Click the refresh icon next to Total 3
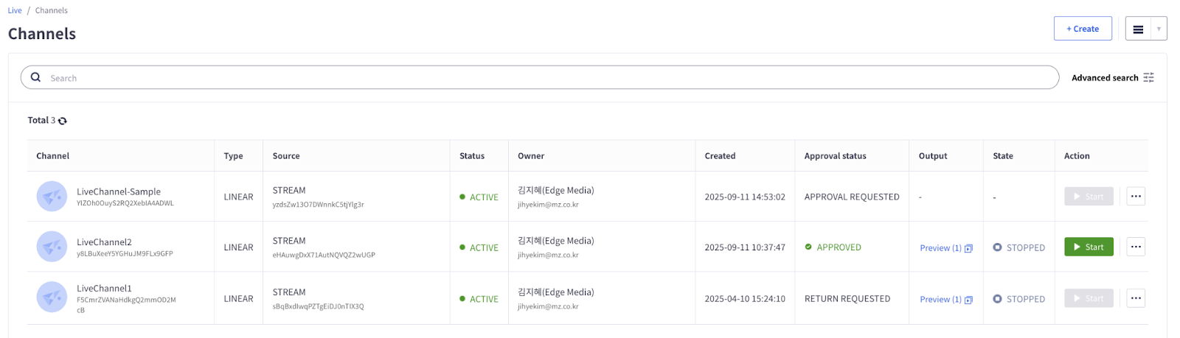The image size is (1180, 338). point(63,121)
